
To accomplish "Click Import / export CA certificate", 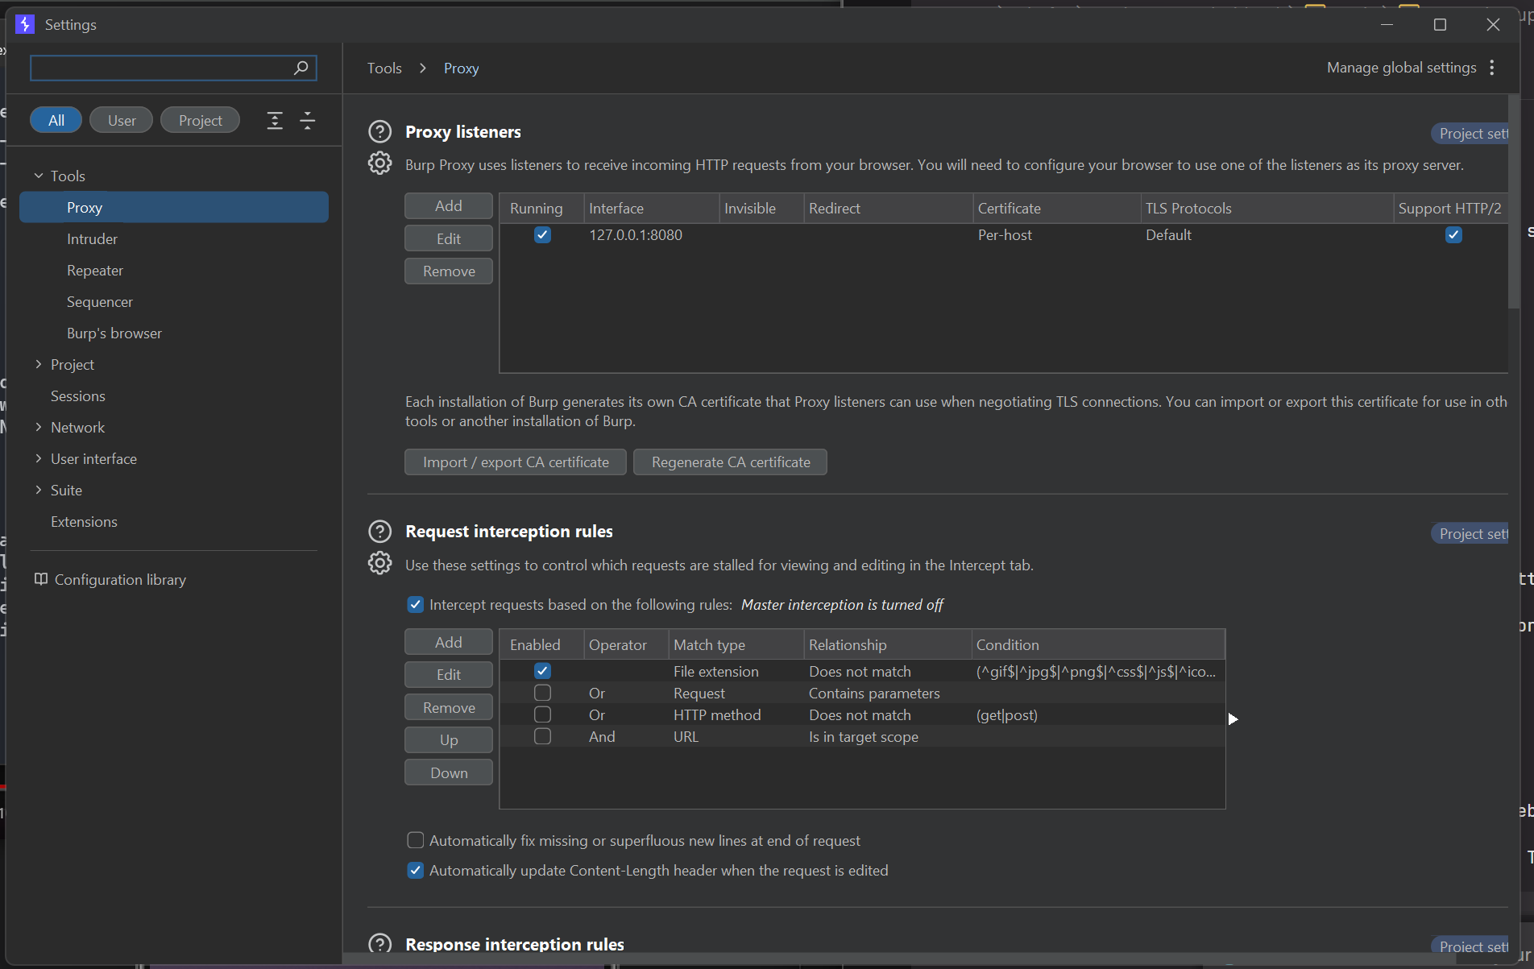I will [x=516, y=462].
